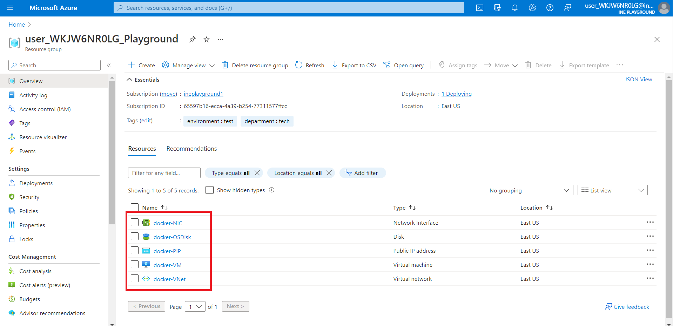Open the docker-OSDisk resource link
This screenshot has width=673, height=326.
172,237
